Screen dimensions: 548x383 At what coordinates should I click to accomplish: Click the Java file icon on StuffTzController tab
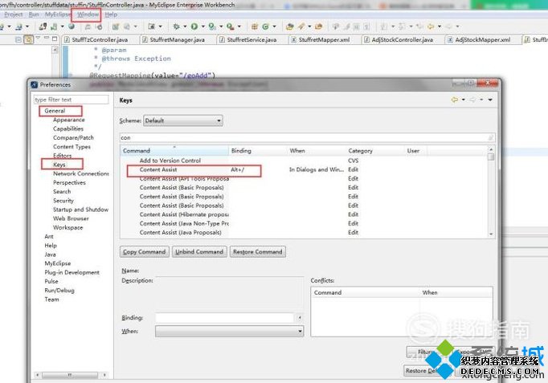click(x=67, y=40)
